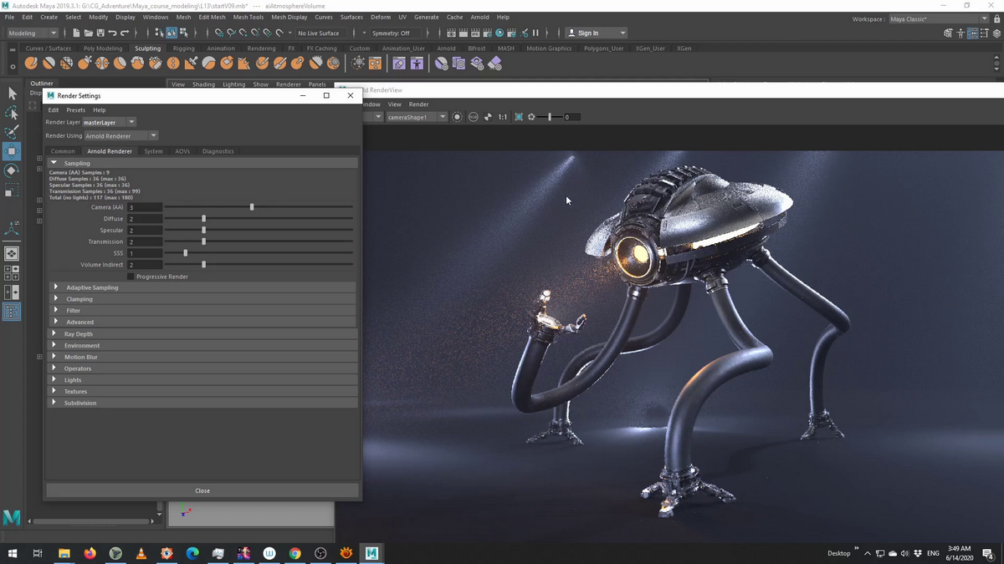
Task: Switch to the System tab
Action: 153,151
